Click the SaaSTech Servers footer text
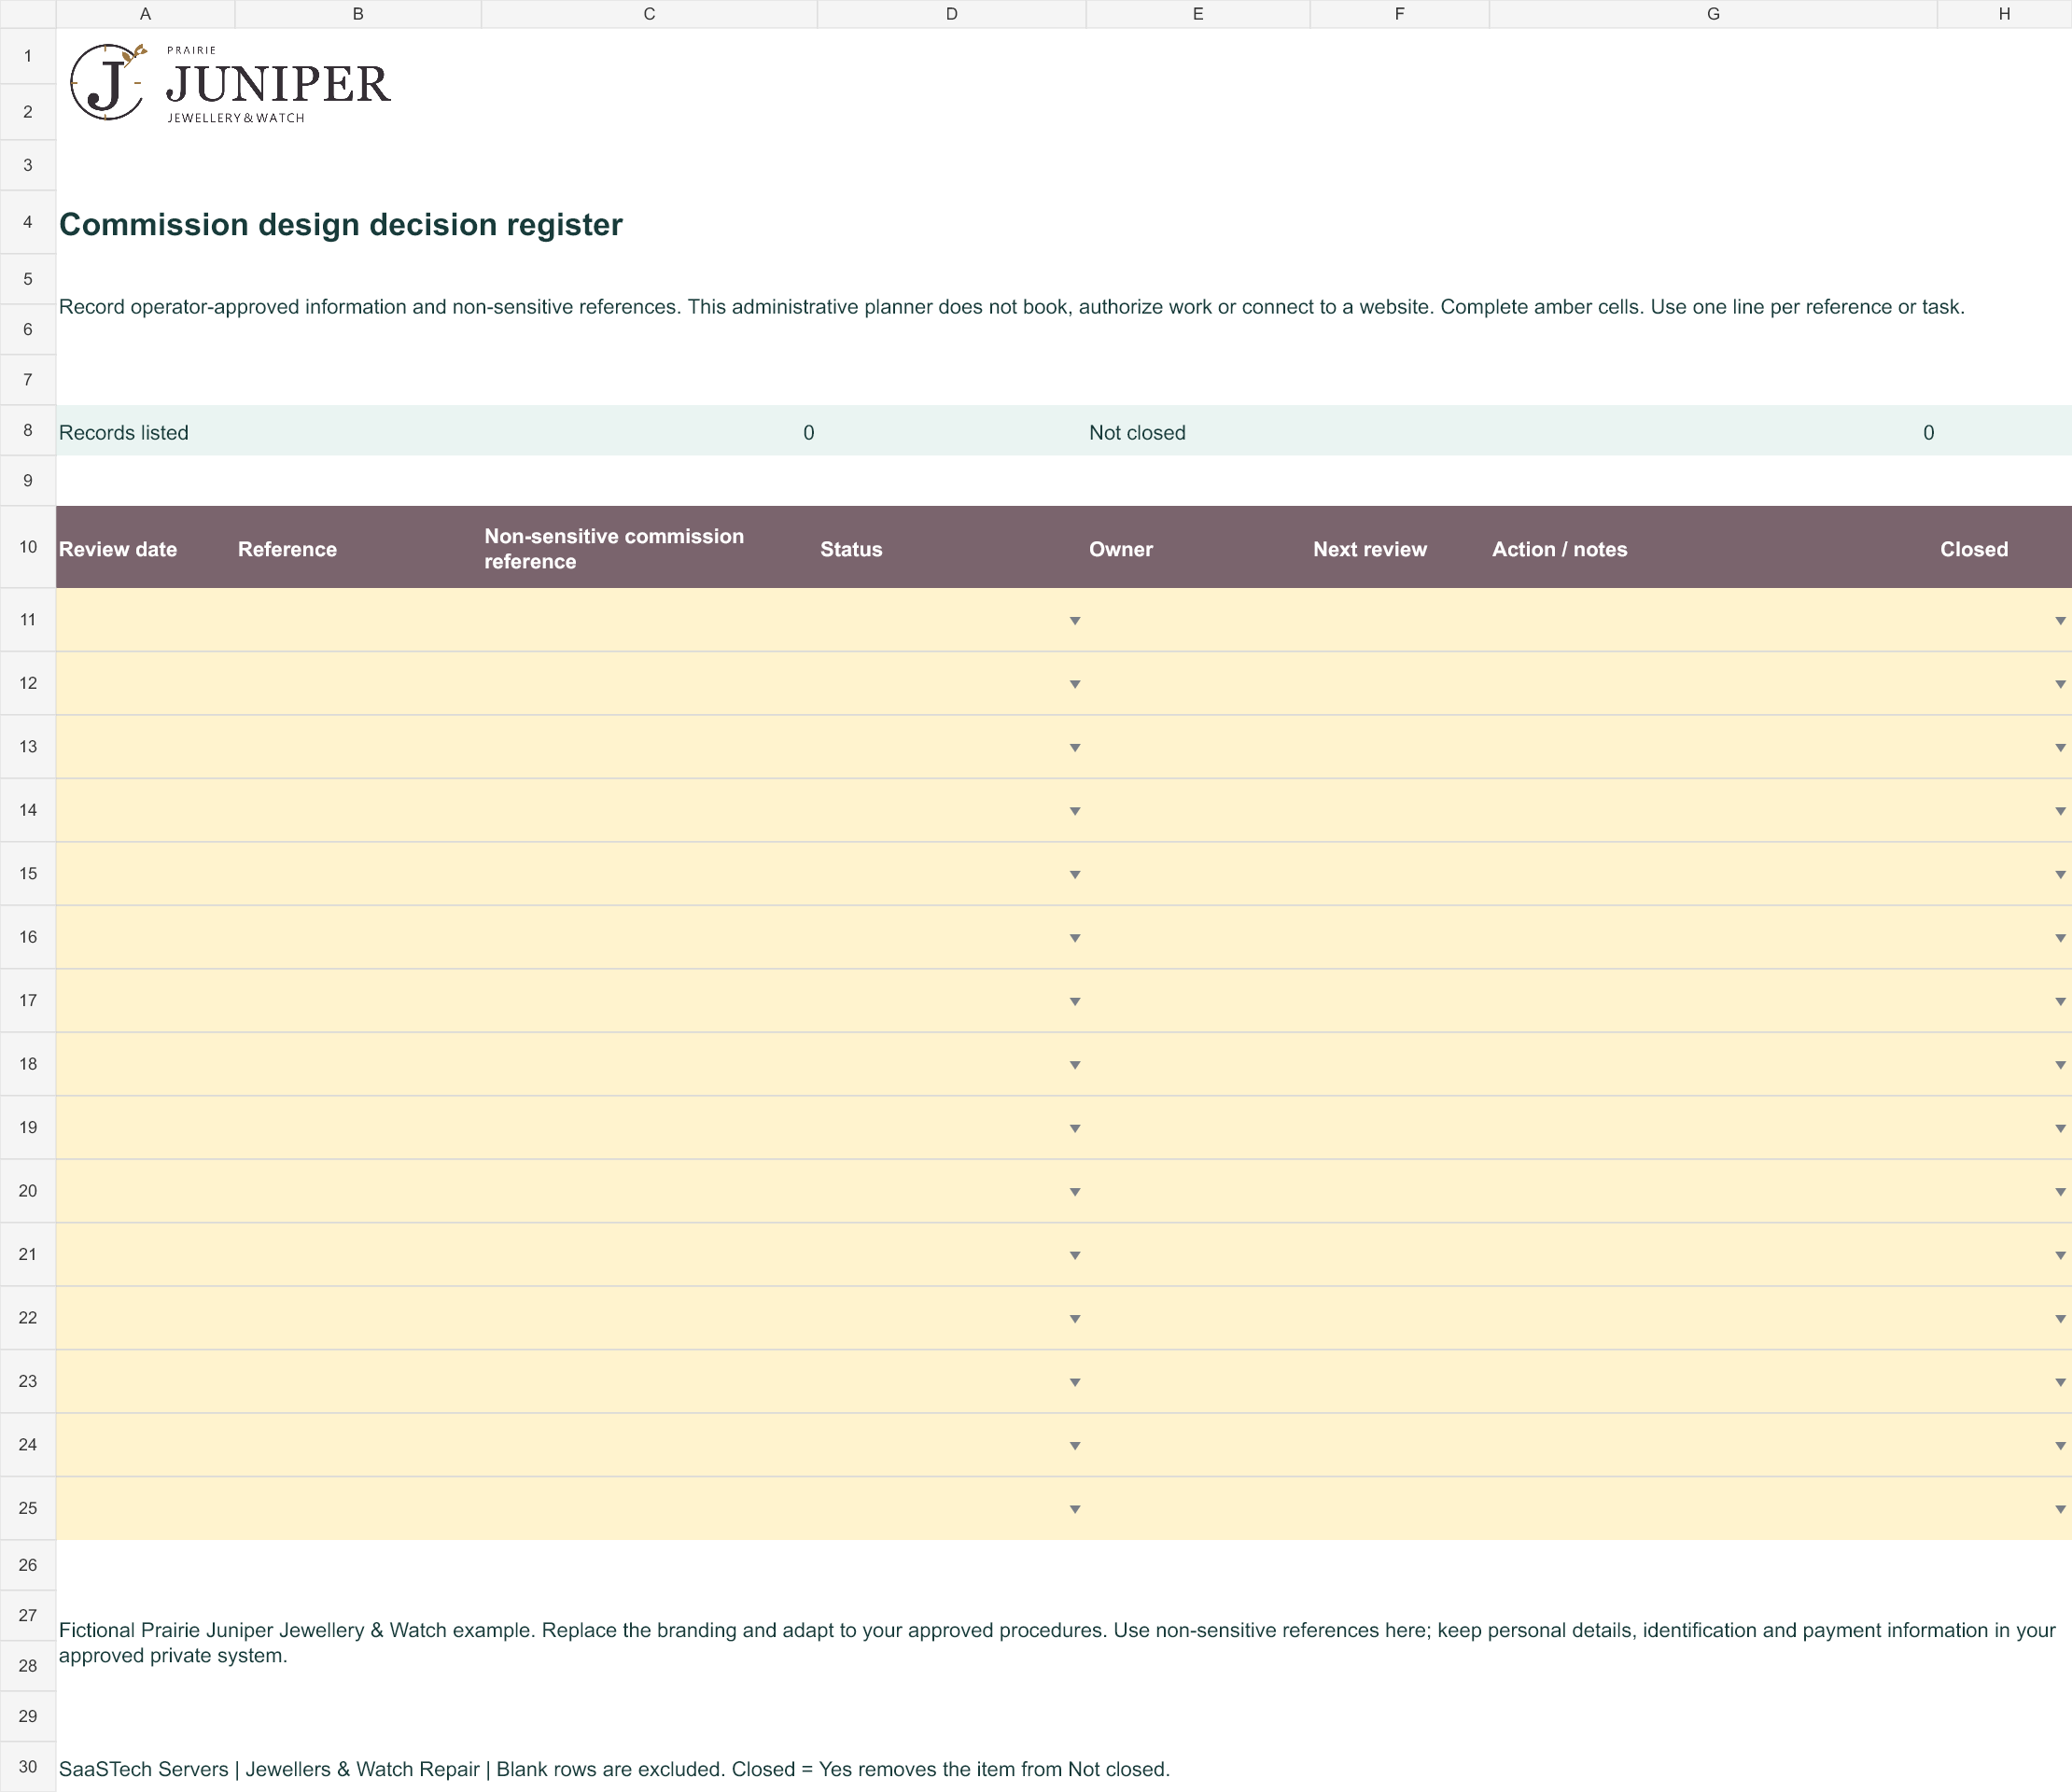 pos(614,1769)
